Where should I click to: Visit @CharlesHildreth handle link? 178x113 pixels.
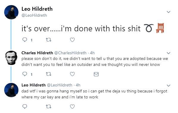point(70,53)
